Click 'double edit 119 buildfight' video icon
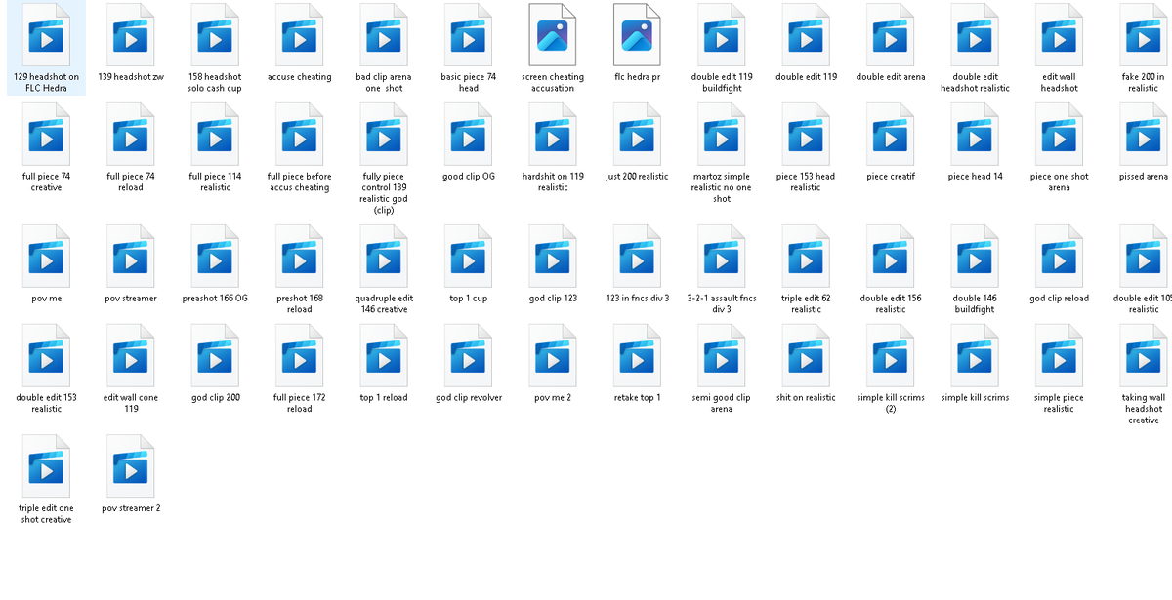The image size is (1172, 600). tap(722, 36)
